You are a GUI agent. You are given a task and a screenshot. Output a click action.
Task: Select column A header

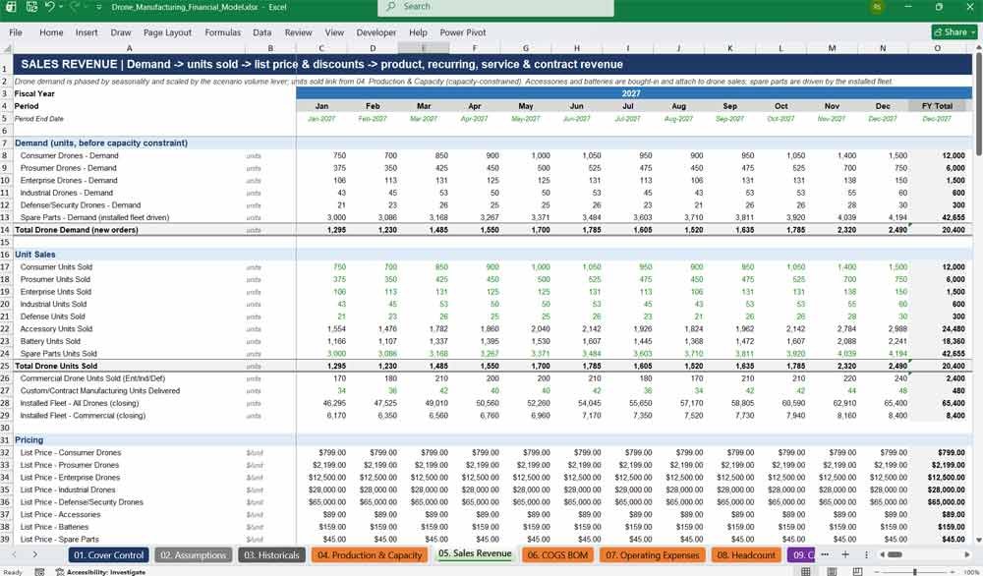129,48
